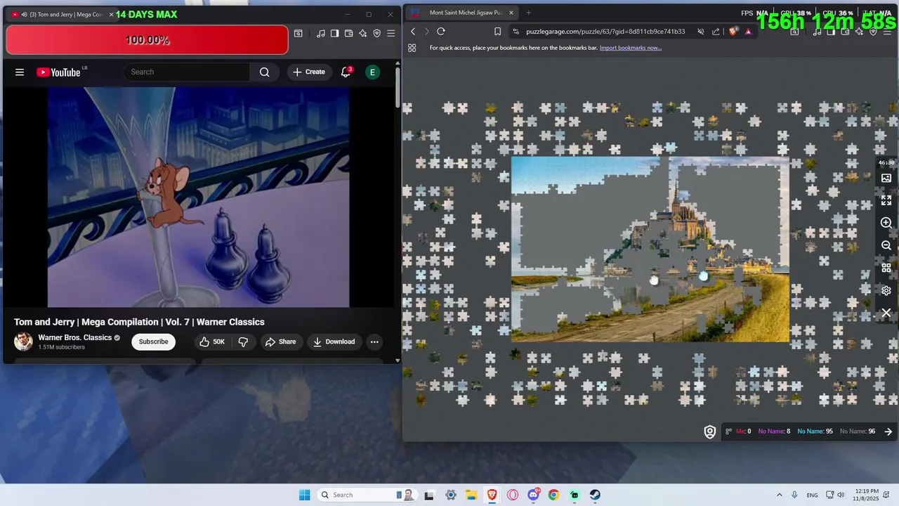
Task: Close the puzzle side toolbar X
Action: pos(886,313)
